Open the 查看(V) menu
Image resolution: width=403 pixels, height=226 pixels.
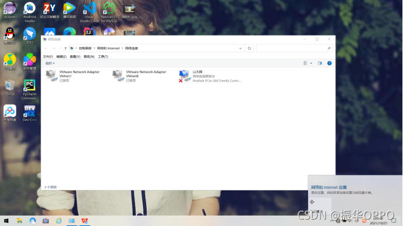click(75, 56)
